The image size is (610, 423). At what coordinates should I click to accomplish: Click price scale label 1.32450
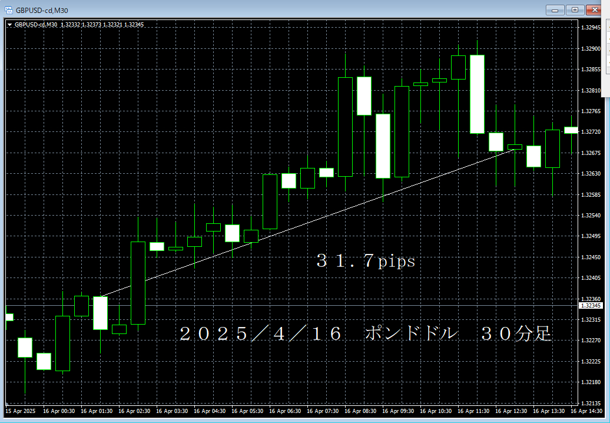(x=591, y=257)
